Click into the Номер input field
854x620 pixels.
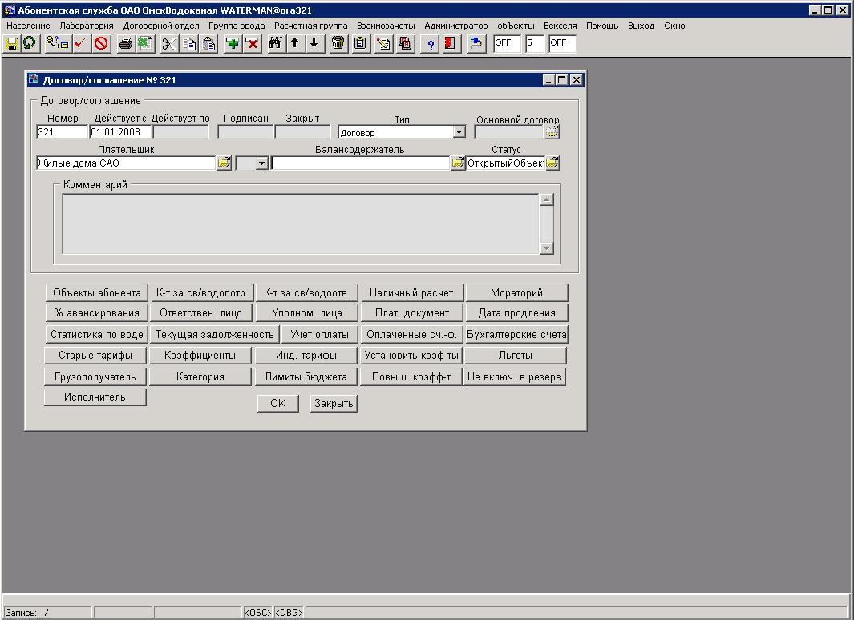(x=62, y=132)
